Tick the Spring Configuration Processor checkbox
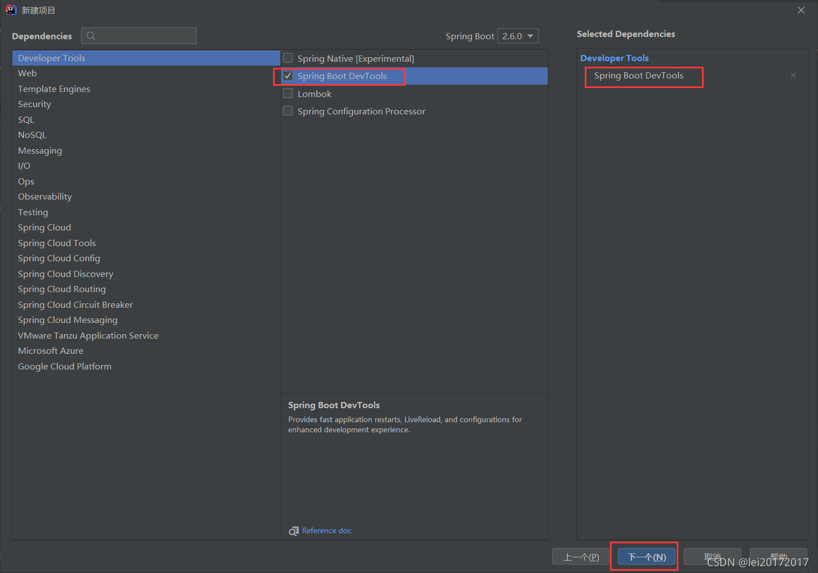Viewport: 818px width, 573px height. 288,110
